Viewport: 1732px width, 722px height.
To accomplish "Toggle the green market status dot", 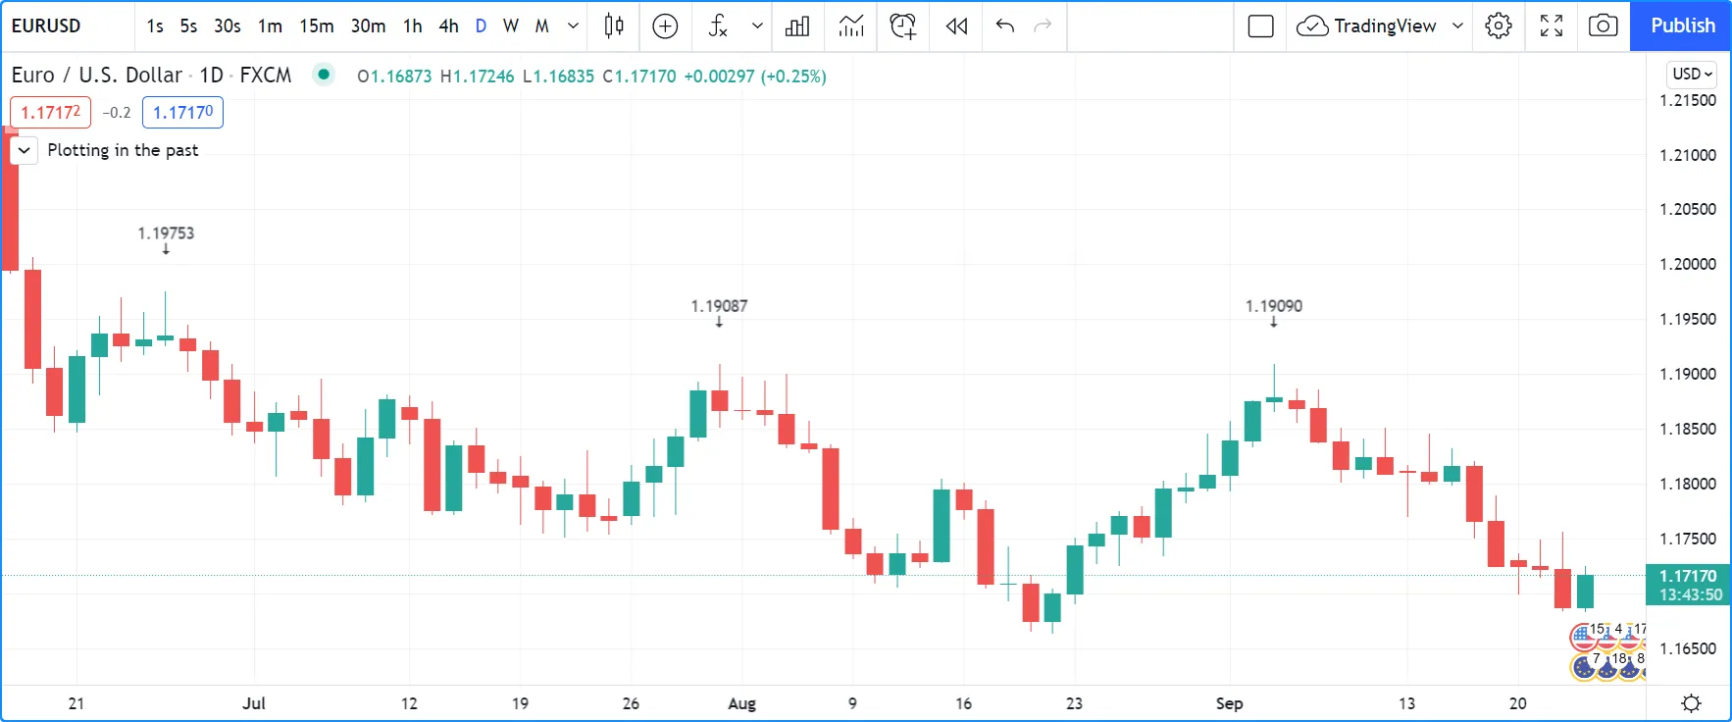I will pyautogui.click(x=323, y=75).
